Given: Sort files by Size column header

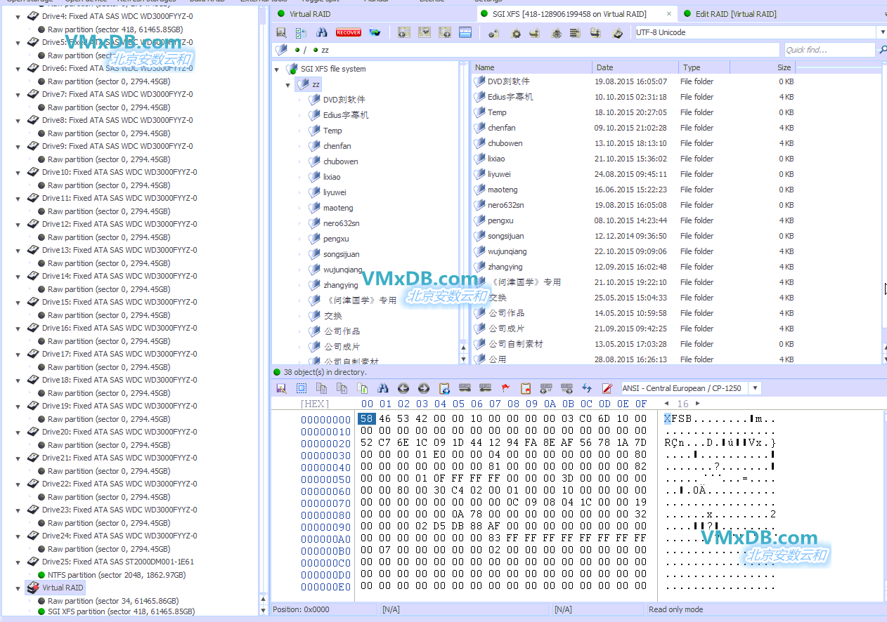Looking at the screenshot, I should pyautogui.click(x=763, y=67).
